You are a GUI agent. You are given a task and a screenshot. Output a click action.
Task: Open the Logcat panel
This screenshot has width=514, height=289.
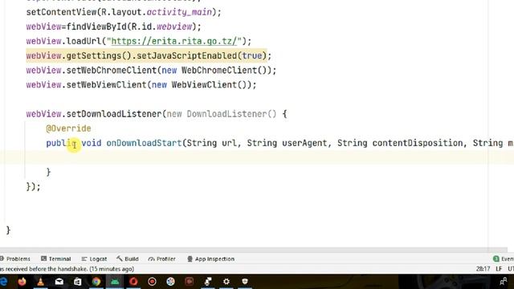(94, 258)
